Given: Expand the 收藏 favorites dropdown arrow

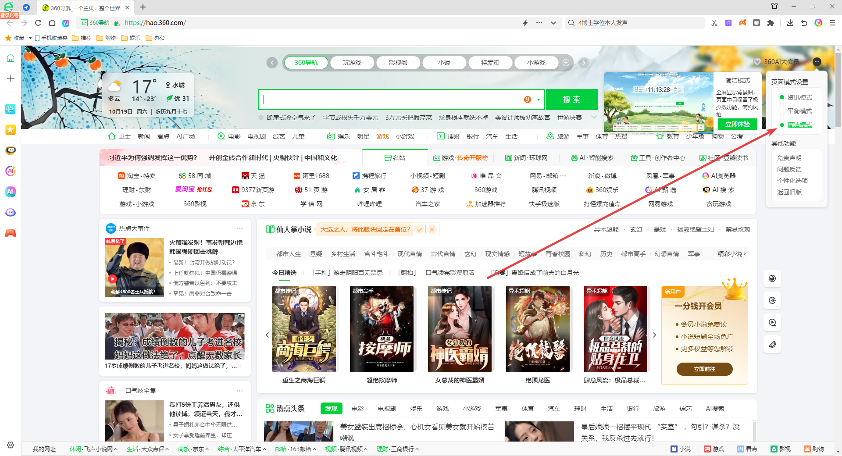Looking at the screenshot, I should click(x=30, y=38).
